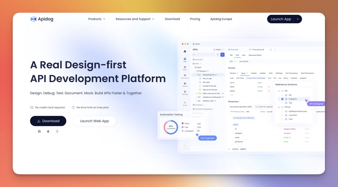Click the Apidog logo
Viewport: 338px width, 187px height.
click(41, 19)
